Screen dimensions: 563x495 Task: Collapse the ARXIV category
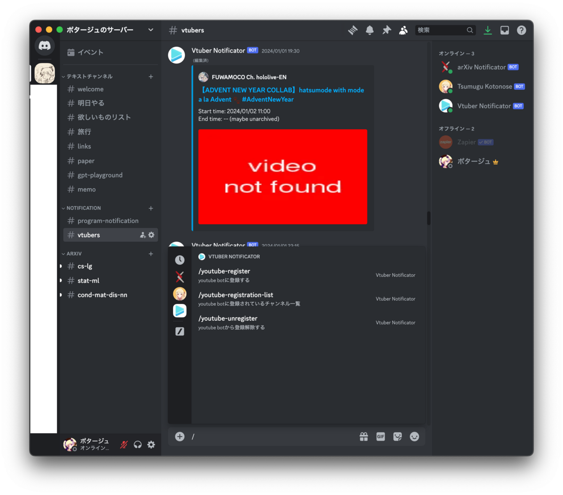tap(73, 253)
